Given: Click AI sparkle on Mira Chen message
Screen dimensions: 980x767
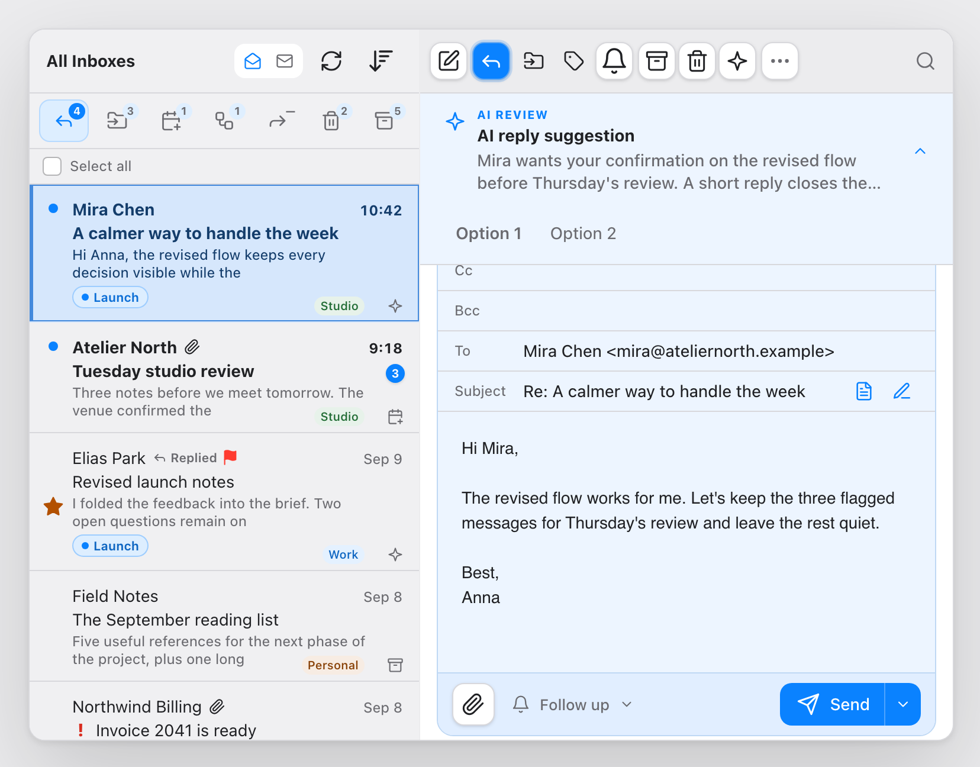Looking at the screenshot, I should click(395, 306).
